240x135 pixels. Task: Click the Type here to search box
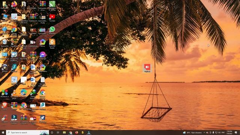(27, 132)
